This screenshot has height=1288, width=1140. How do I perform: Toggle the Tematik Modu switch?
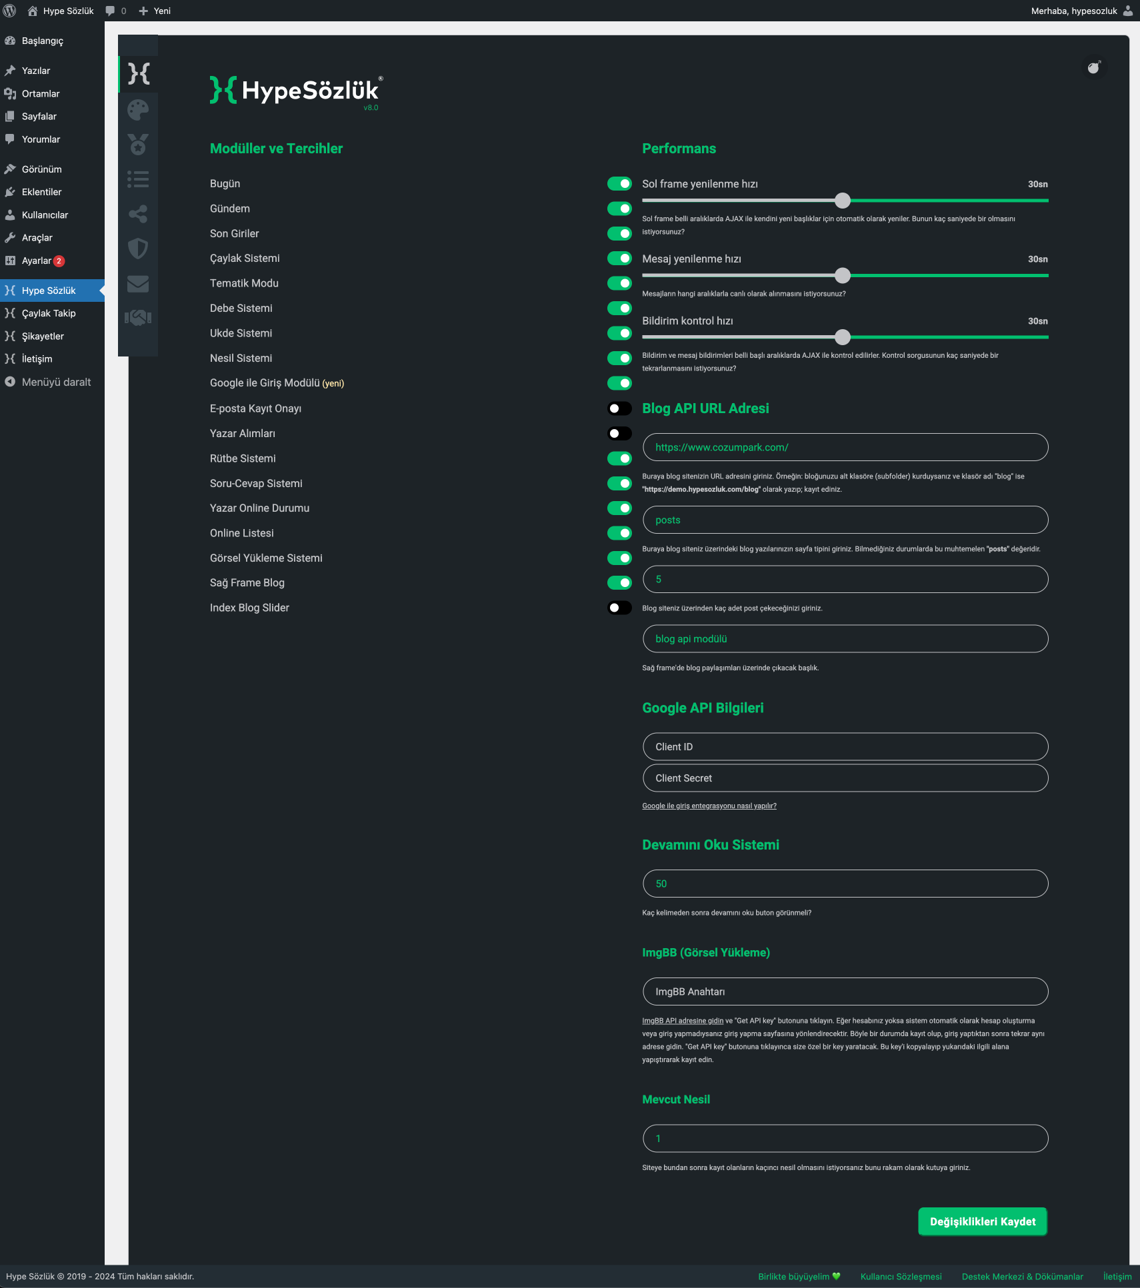pyautogui.click(x=619, y=283)
